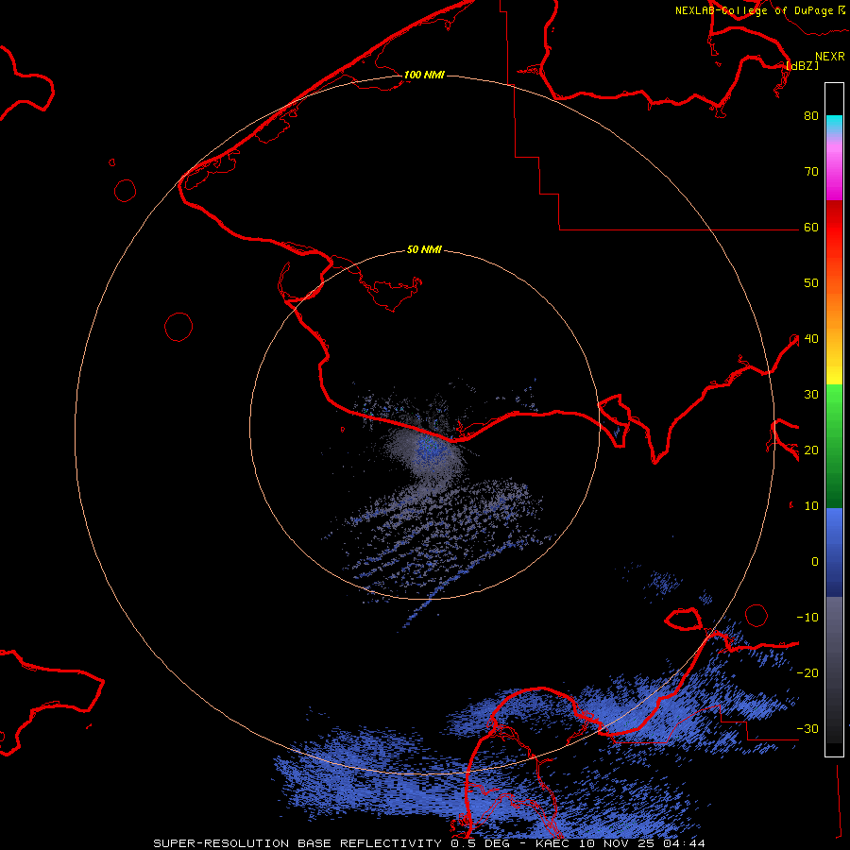Click the -20 value on the dBZ scale

coord(807,672)
